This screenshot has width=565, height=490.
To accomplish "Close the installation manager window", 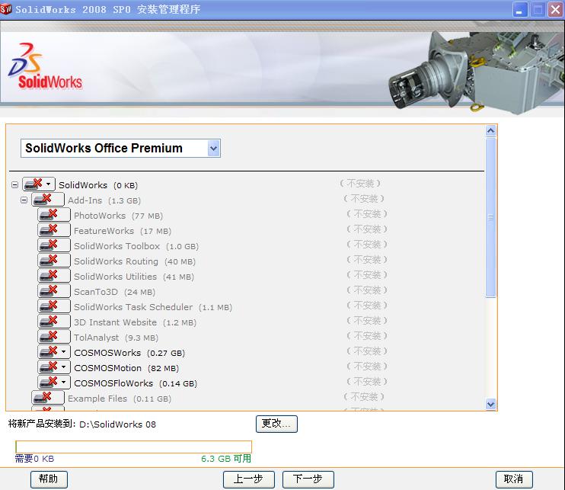I will click(x=555, y=9).
